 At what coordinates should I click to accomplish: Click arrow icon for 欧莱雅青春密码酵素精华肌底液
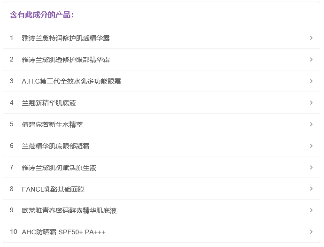(x=311, y=210)
